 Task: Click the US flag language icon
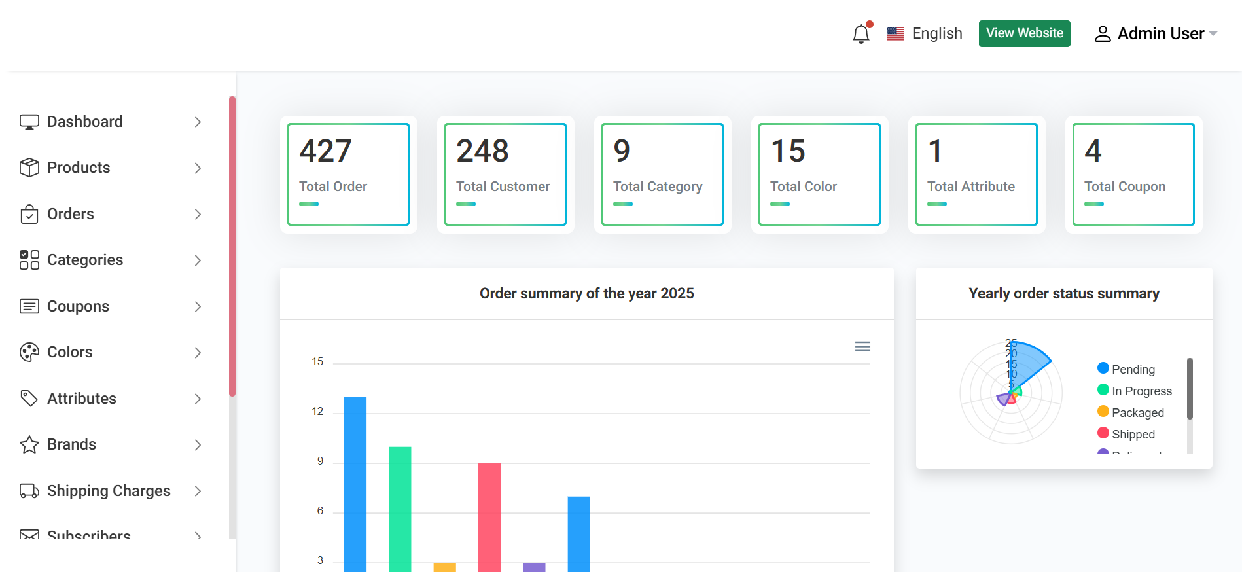click(895, 33)
